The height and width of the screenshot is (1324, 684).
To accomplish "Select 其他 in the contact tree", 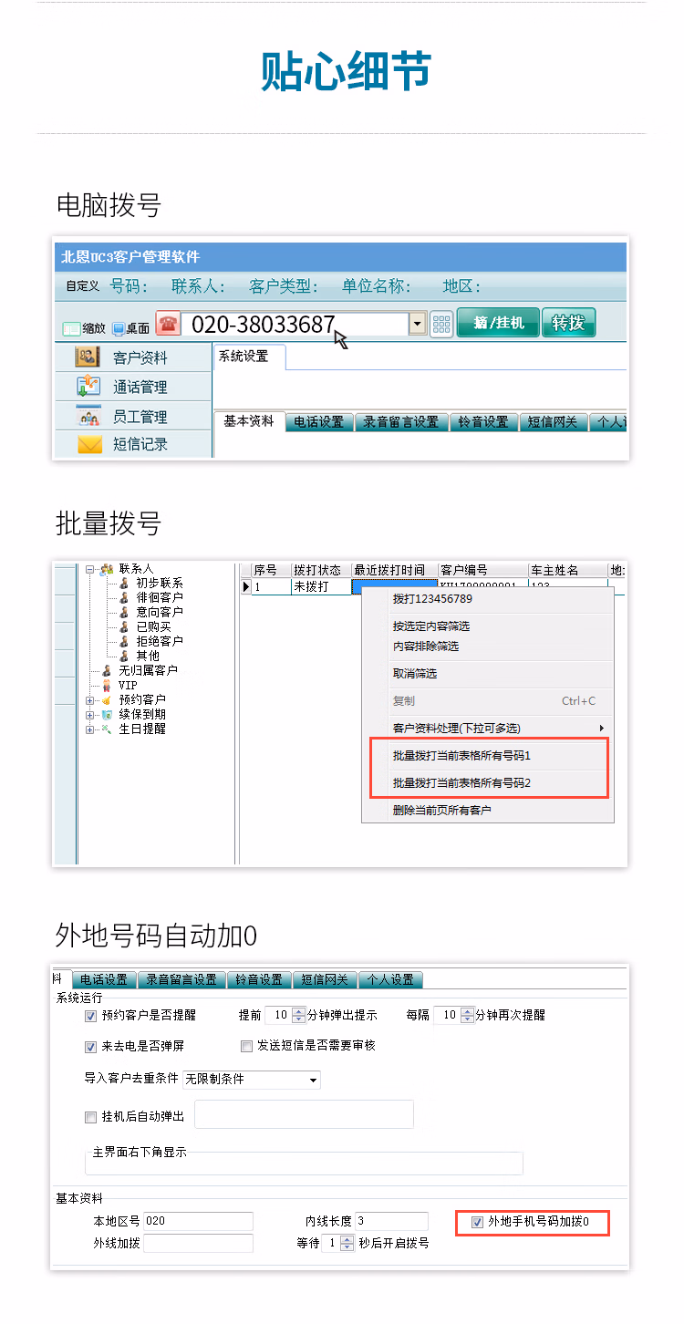I will [148, 656].
